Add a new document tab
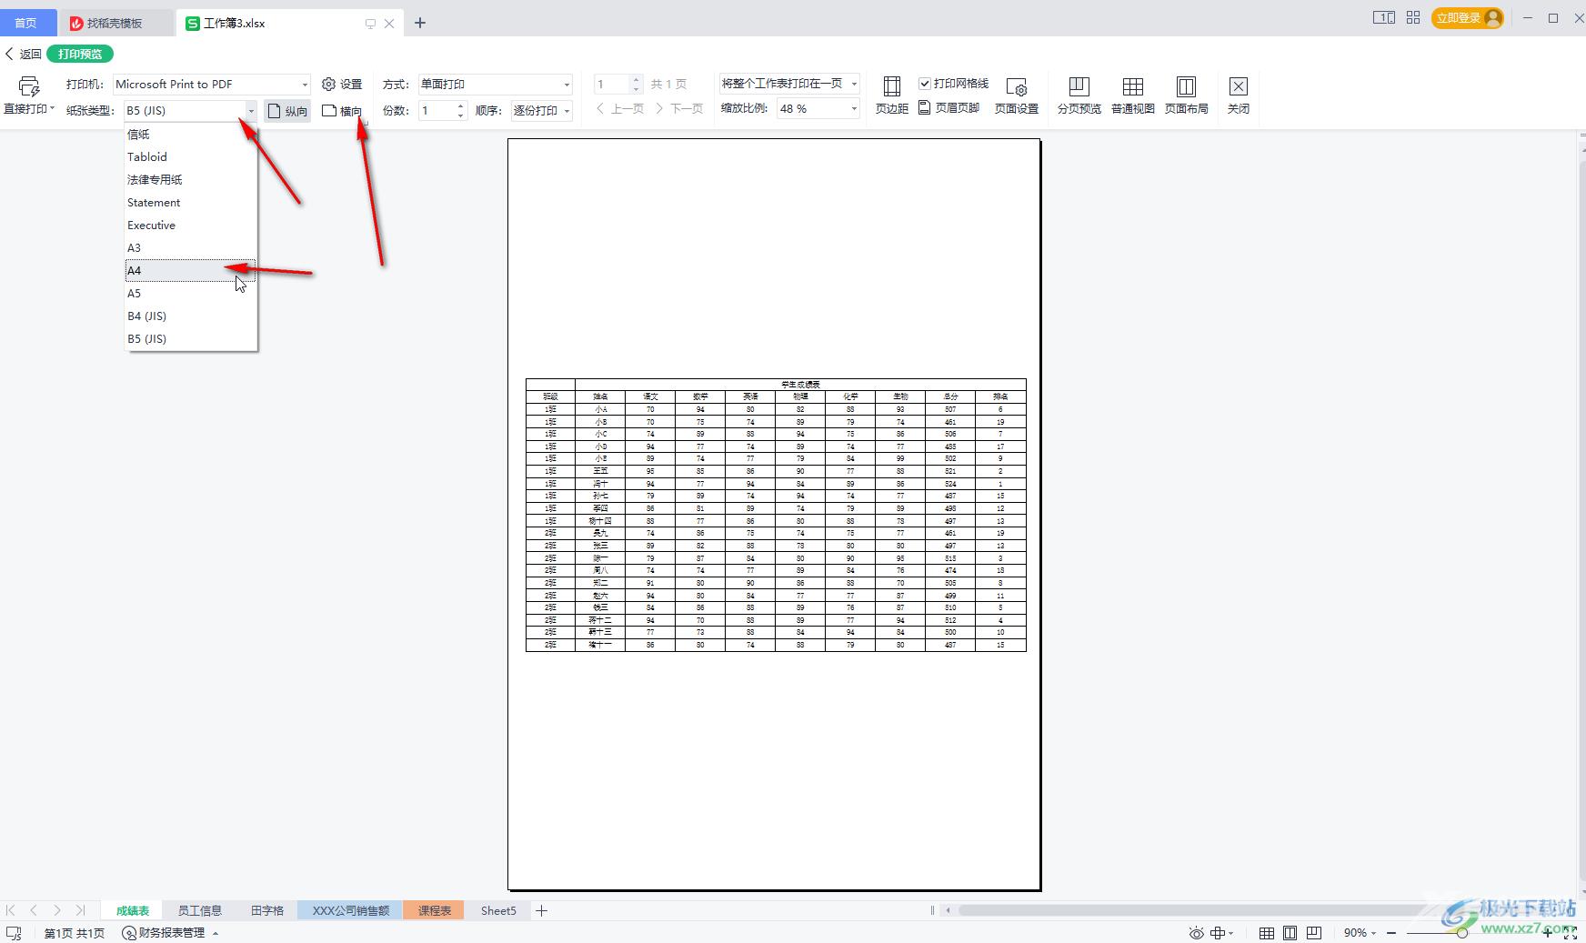The width and height of the screenshot is (1586, 943). (x=419, y=23)
